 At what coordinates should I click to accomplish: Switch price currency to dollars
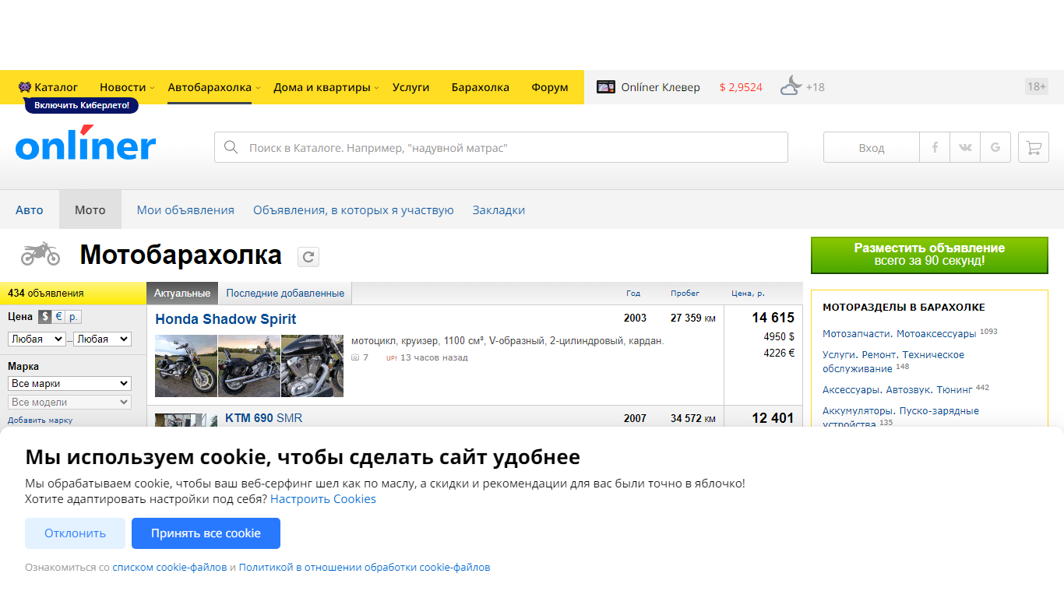pos(45,317)
